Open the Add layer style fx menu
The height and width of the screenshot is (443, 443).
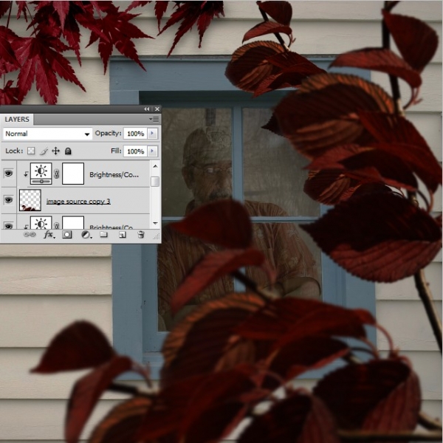[x=49, y=235]
